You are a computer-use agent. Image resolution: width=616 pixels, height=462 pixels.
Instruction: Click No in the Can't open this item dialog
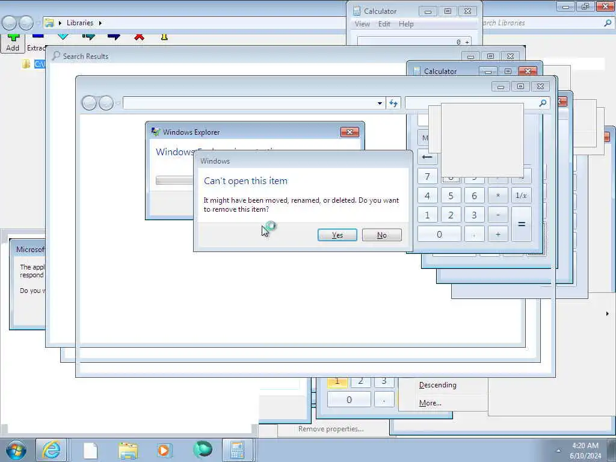[381, 235]
